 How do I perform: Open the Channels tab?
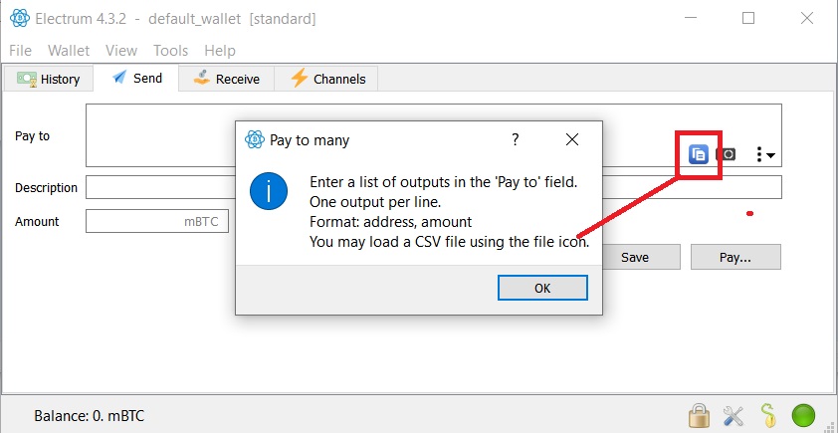tap(326, 79)
